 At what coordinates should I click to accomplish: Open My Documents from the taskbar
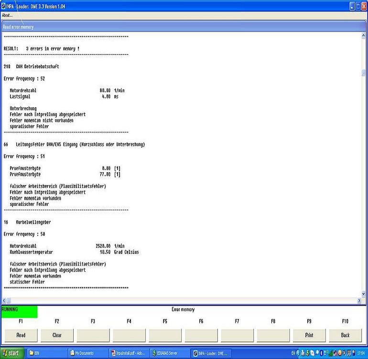click(88, 353)
